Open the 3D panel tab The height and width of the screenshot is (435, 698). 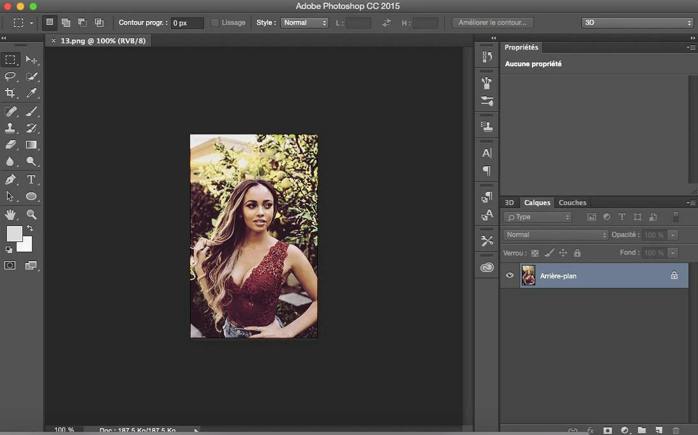tap(509, 203)
